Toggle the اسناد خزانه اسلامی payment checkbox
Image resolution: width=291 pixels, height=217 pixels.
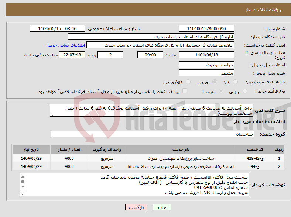185,91
